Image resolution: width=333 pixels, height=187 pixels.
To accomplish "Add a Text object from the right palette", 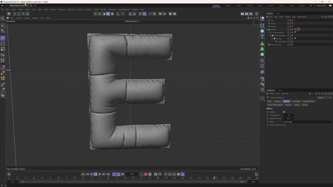I will pyautogui.click(x=262, y=36).
